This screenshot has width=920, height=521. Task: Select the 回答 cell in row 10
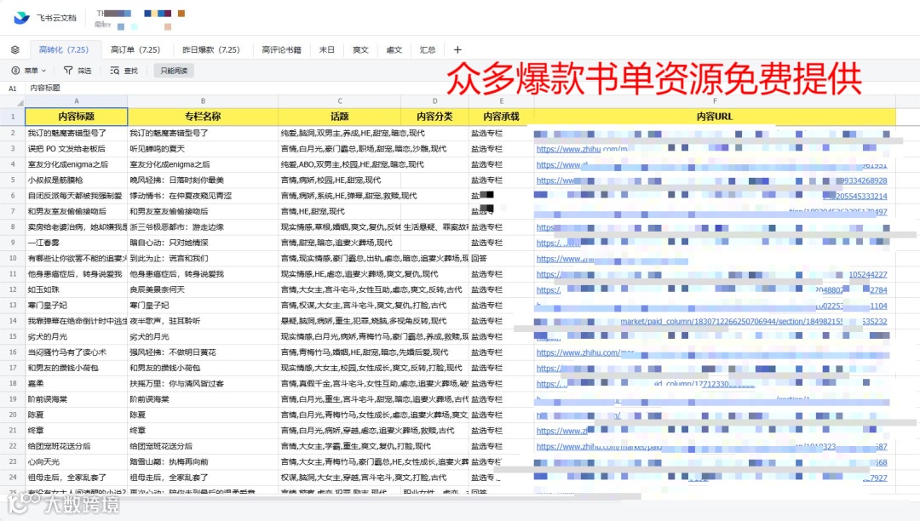point(502,259)
